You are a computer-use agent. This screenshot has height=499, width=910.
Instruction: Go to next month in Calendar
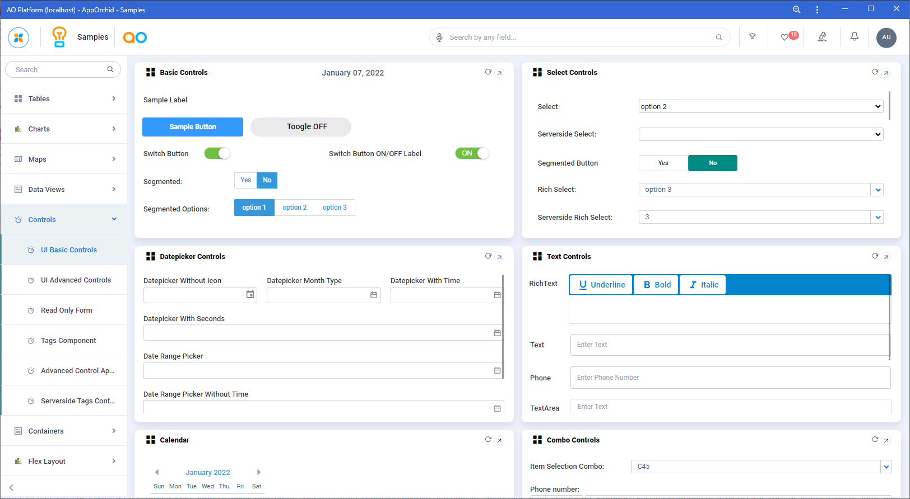tap(259, 472)
